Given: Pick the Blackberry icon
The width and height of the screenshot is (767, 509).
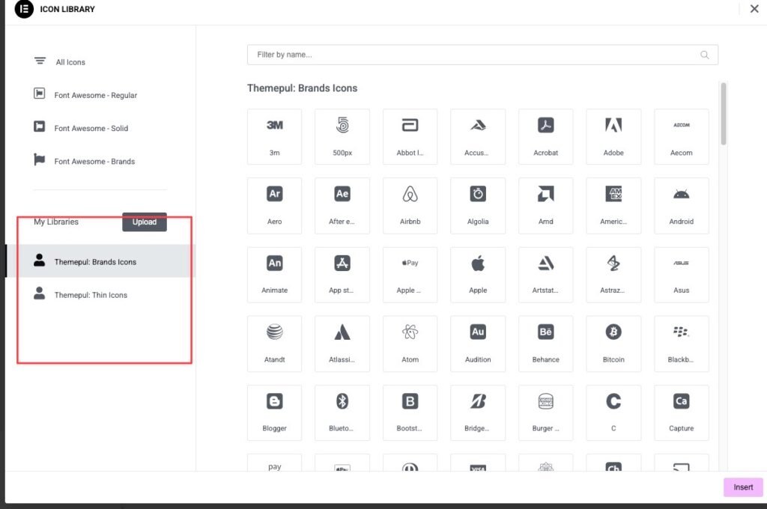Looking at the screenshot, I should (x=681, y=344).
